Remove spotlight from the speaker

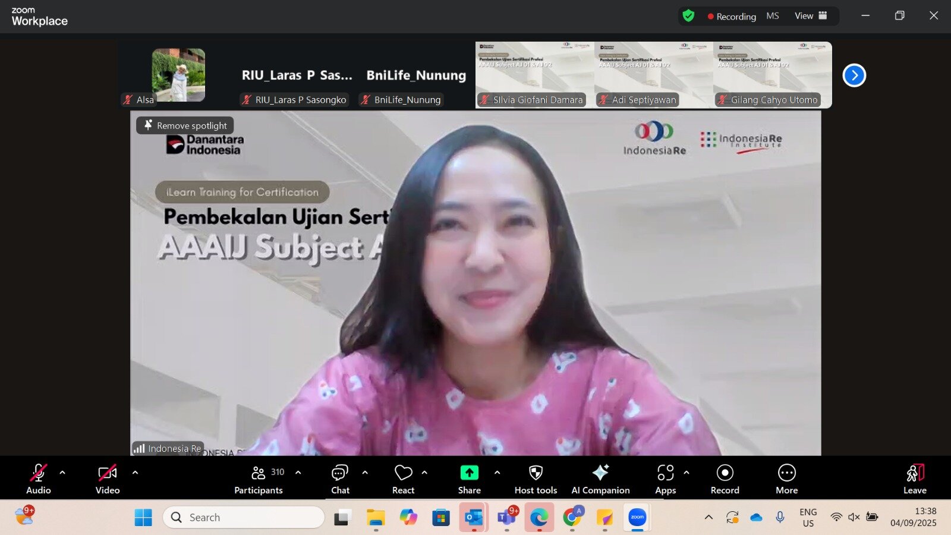pyautogui.click(x=185, y=125)
